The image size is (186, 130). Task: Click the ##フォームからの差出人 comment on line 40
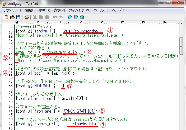39,94
